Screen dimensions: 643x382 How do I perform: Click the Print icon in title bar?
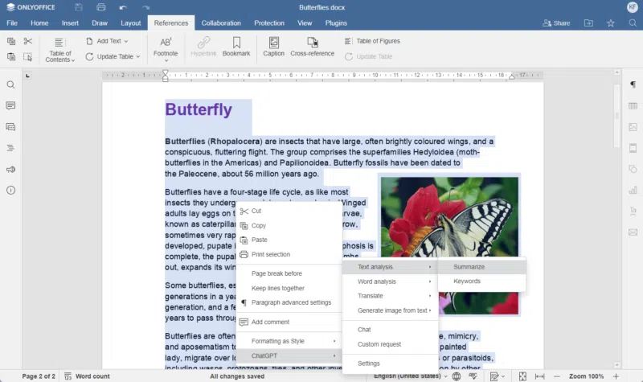[x=101, y=7]
